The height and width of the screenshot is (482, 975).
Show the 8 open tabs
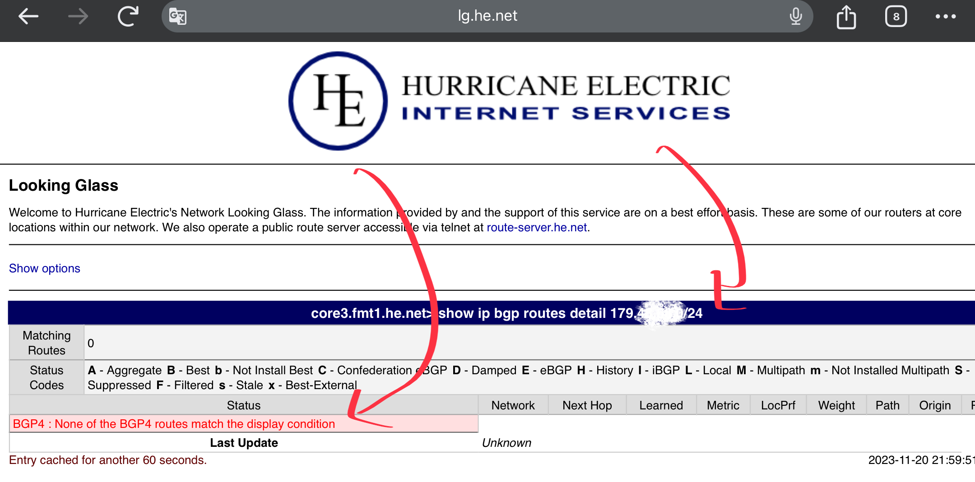click(x=896, y=17)
